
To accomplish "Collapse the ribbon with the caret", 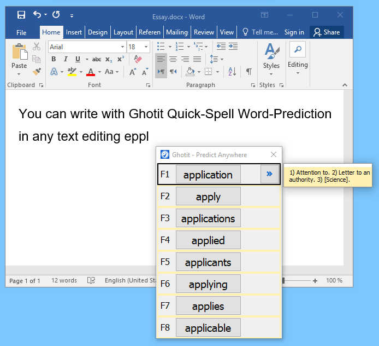I will [345, 85].
